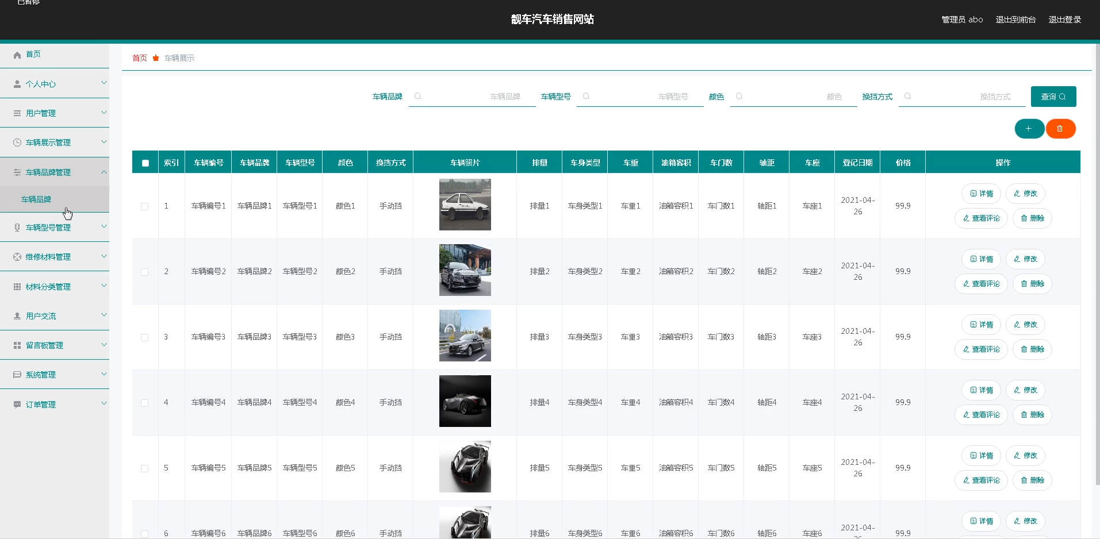1100x539 pixels.
Task: Click 查看评论 button for row 3
Action: [981, 349]
